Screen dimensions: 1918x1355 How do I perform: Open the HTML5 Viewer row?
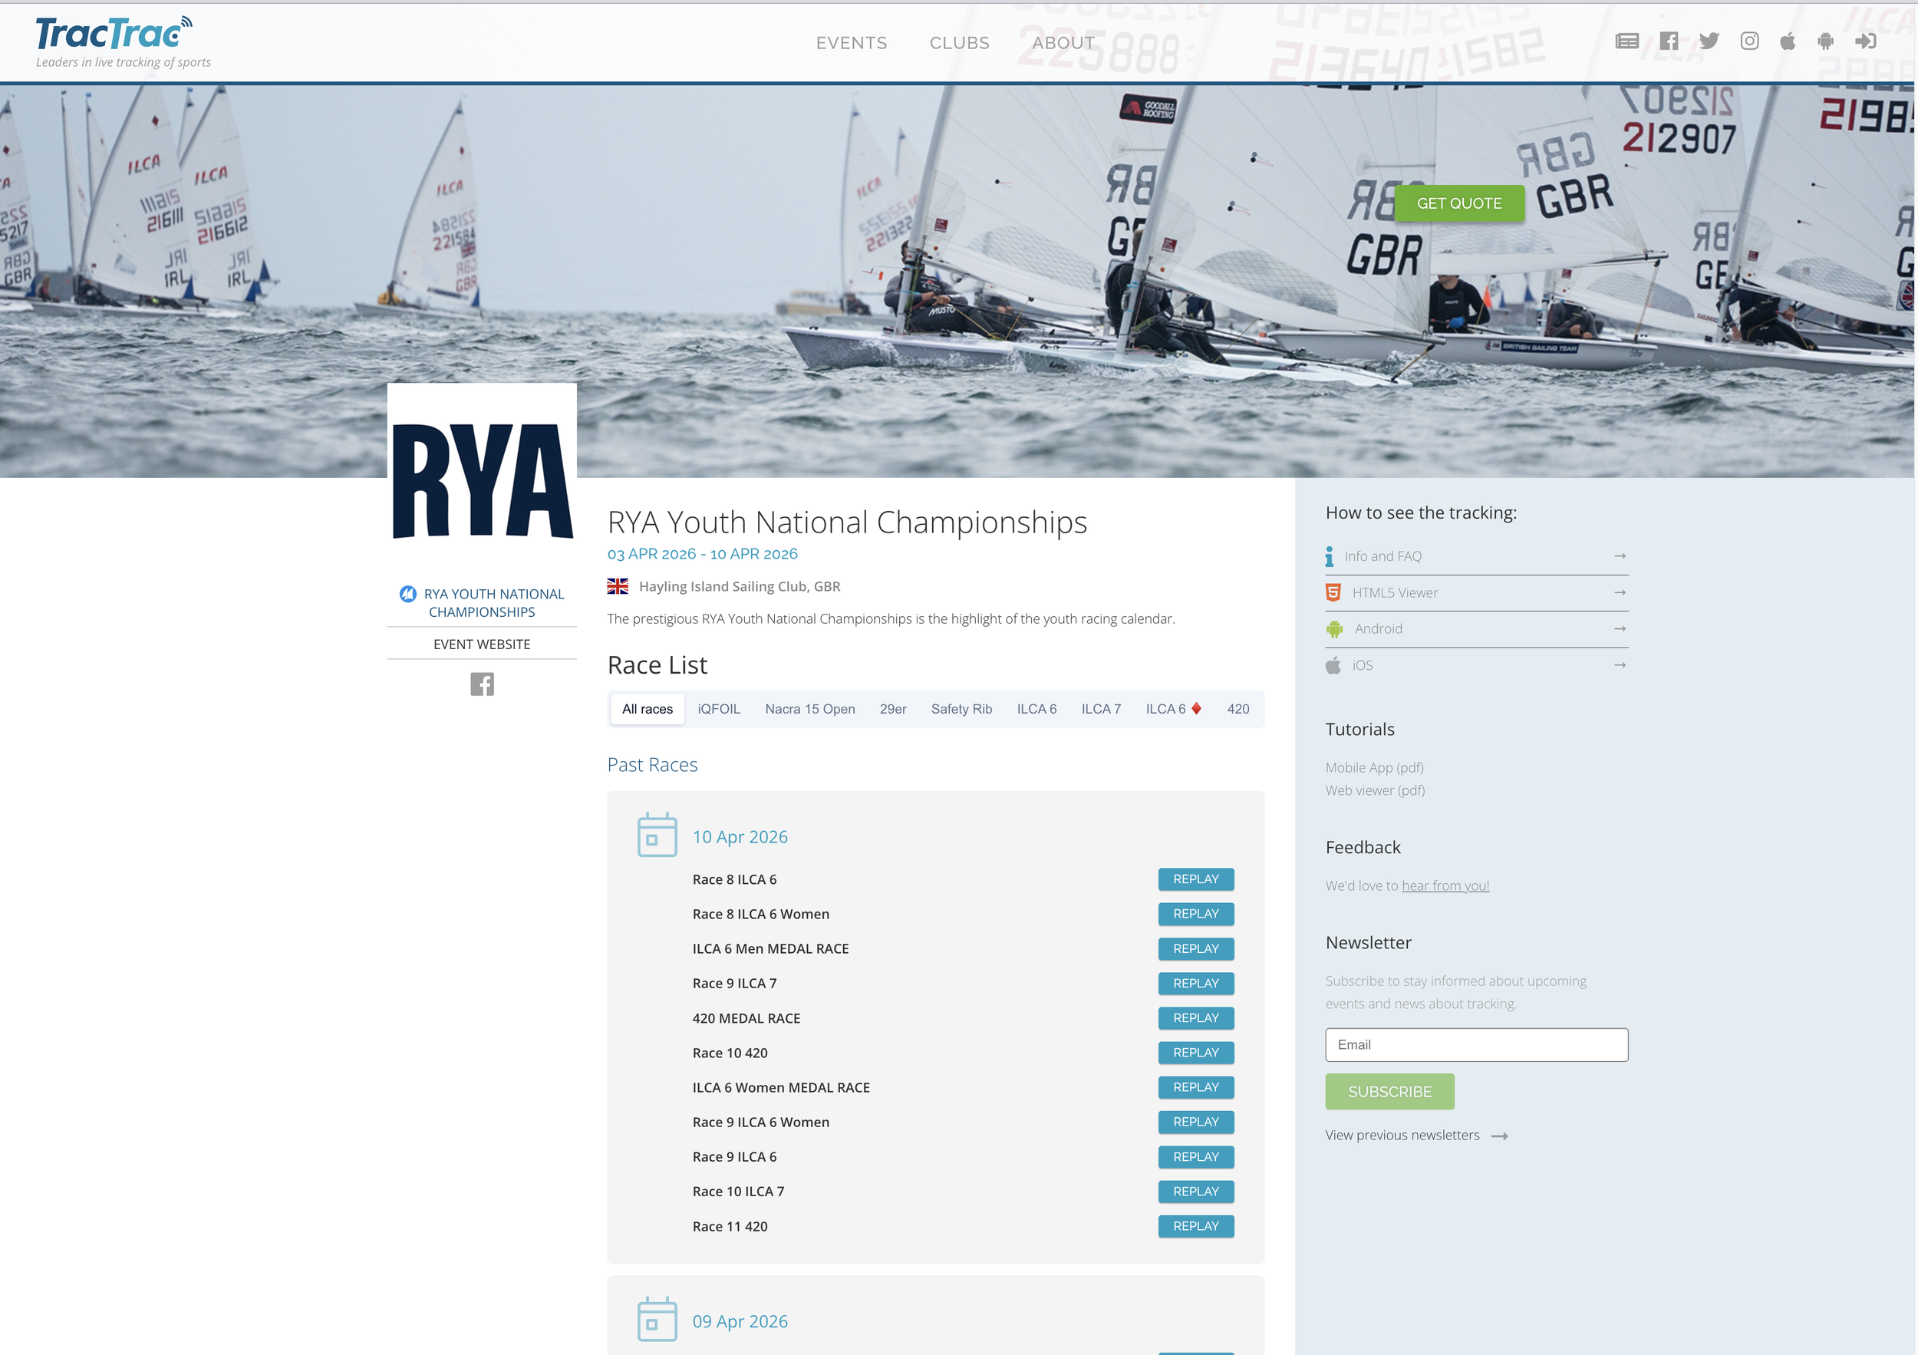[1476, 593]
